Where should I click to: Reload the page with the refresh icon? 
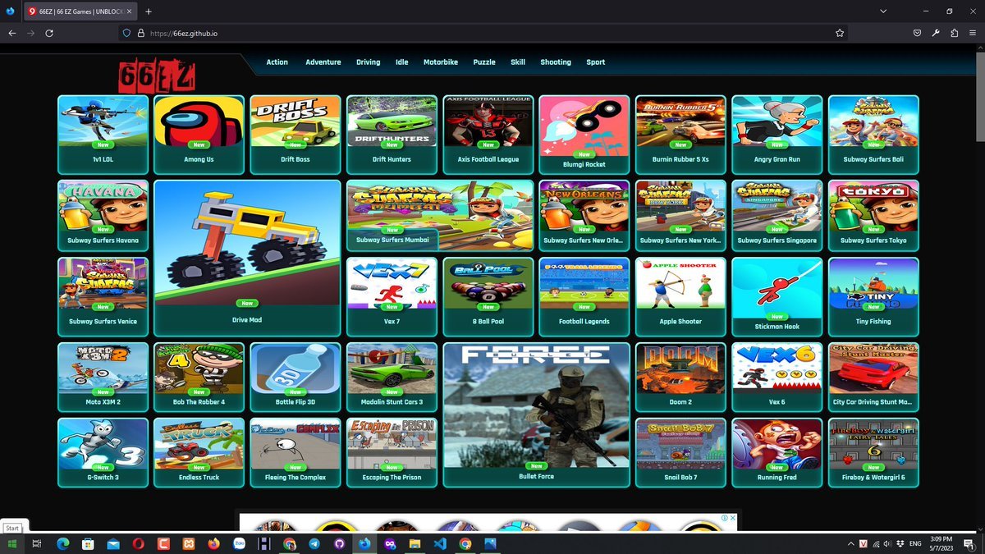pyautogui.click(x=49, y=34)
